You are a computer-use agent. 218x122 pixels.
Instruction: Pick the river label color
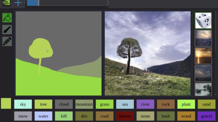[x=145, y=104]
